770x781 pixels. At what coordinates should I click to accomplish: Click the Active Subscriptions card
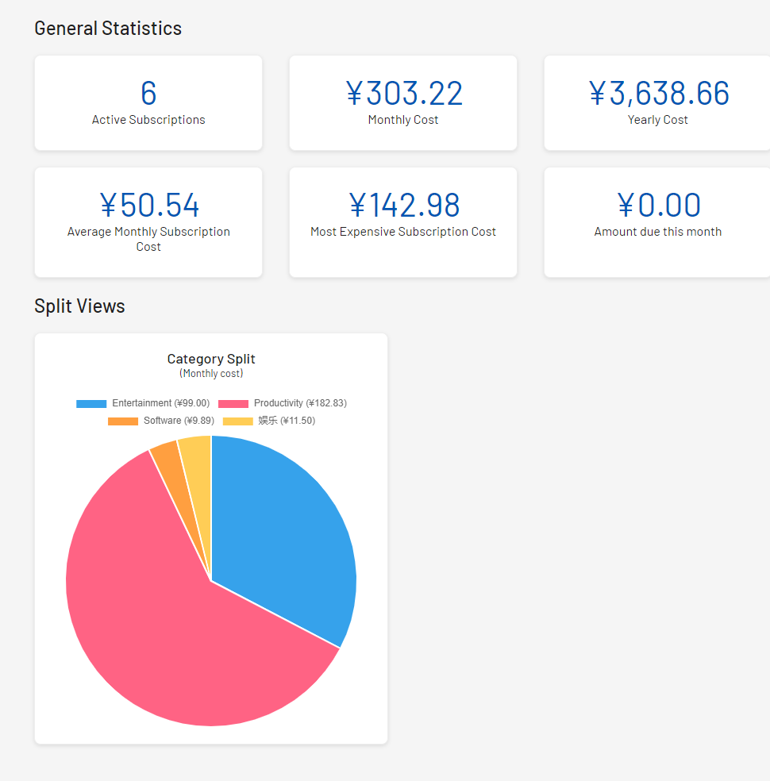[148, 103]
